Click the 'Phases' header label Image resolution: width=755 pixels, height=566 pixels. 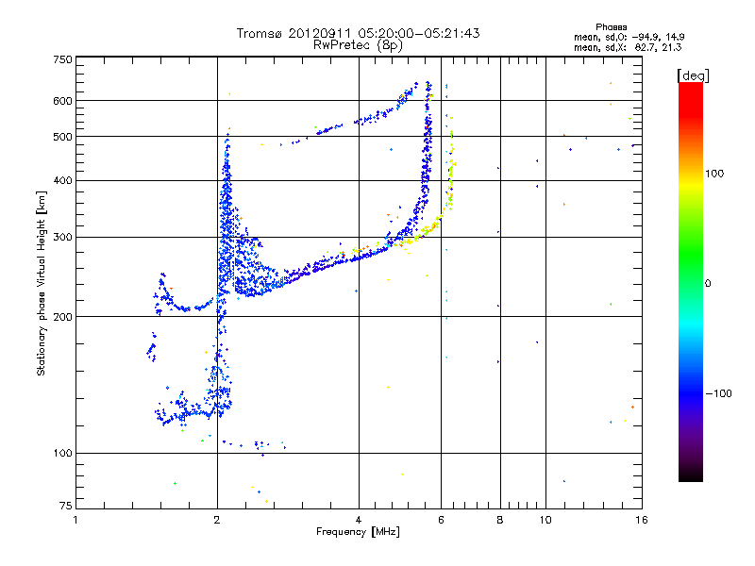click(x=611, y=27)
